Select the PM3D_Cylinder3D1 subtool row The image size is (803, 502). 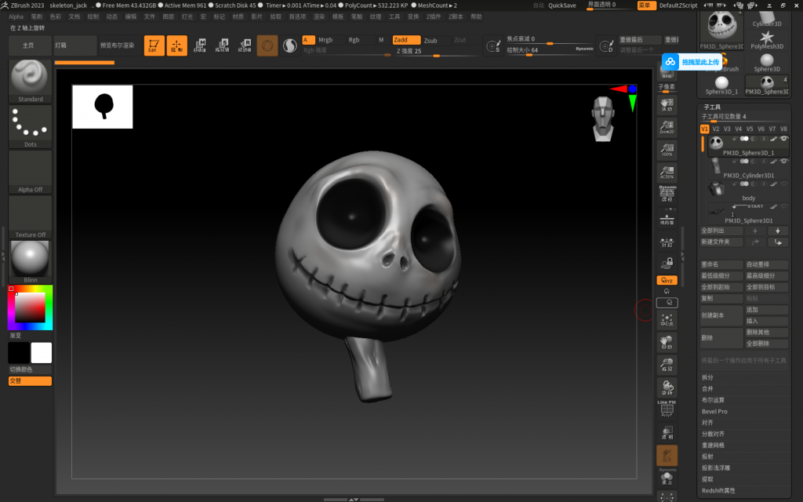click(748, 168)
